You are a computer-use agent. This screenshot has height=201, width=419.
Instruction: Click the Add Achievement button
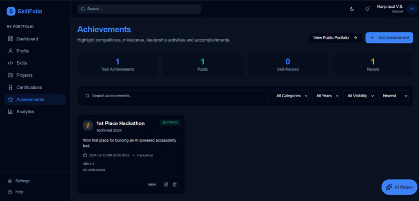pos(389,37)
